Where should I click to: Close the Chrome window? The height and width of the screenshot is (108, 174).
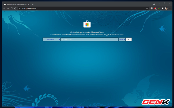[170, 3]
